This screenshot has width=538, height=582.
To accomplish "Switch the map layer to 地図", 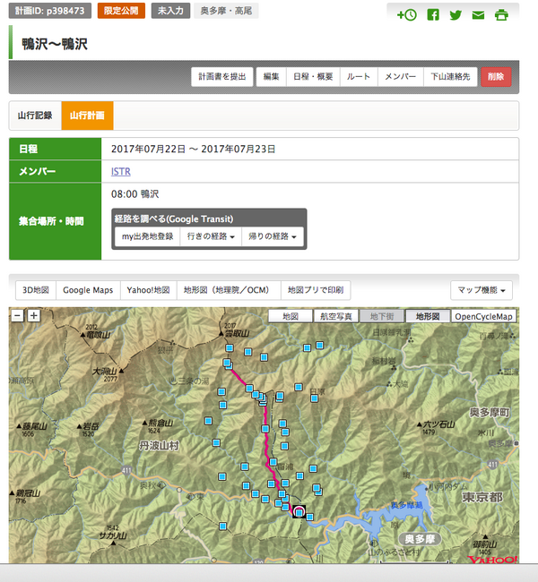I will [290, 316].
